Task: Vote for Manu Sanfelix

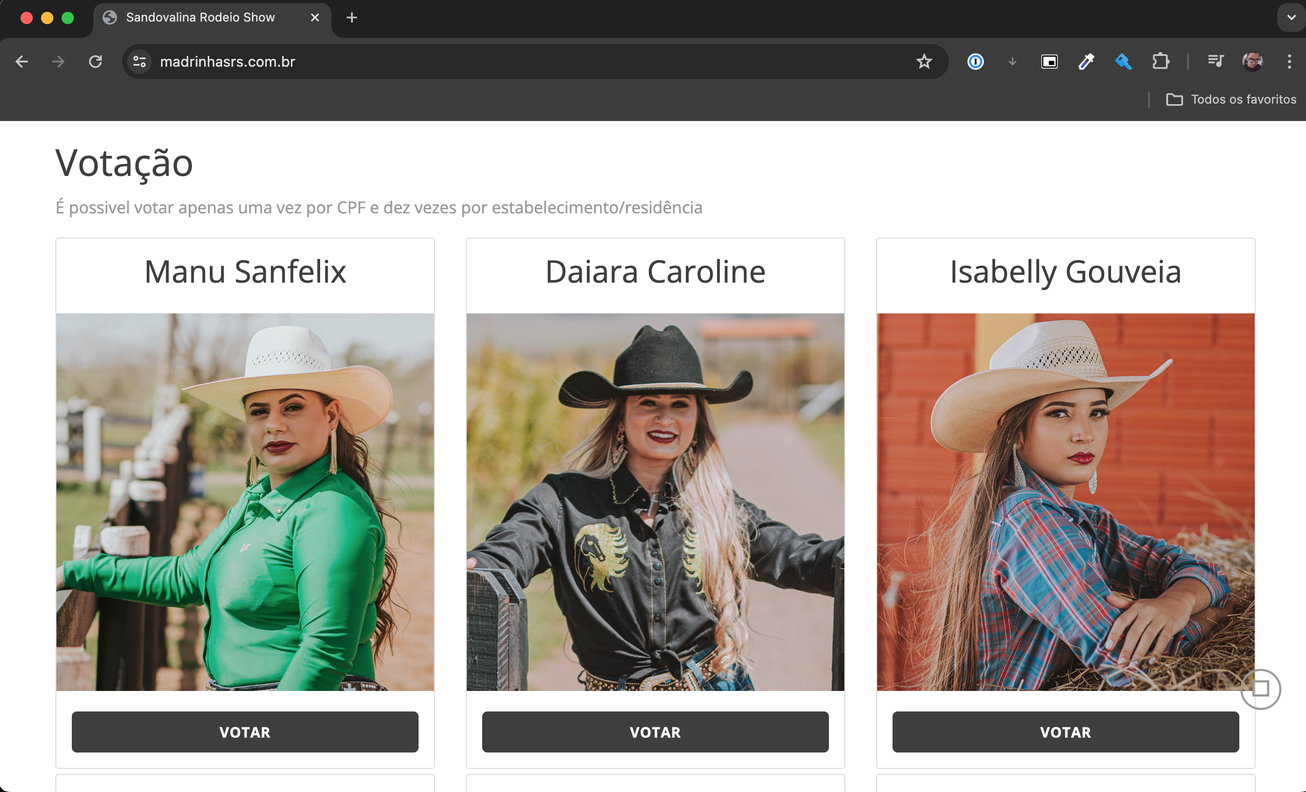Action: [x=245, y=731]
